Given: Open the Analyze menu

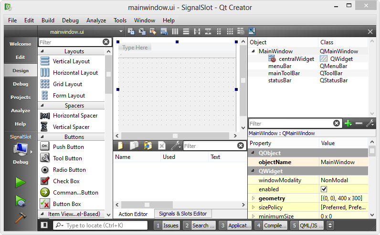Looking at the screenshot, I should (x=96, y=20).
